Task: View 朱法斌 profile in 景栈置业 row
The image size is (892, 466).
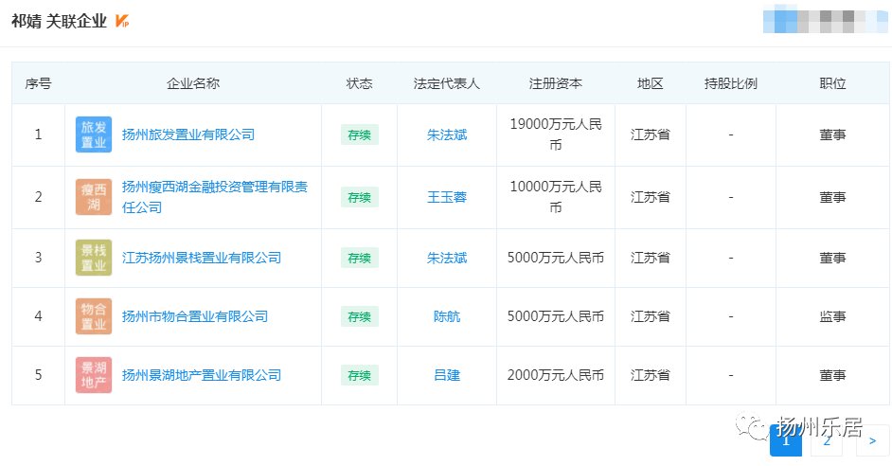Action: [x=447, y=258]
